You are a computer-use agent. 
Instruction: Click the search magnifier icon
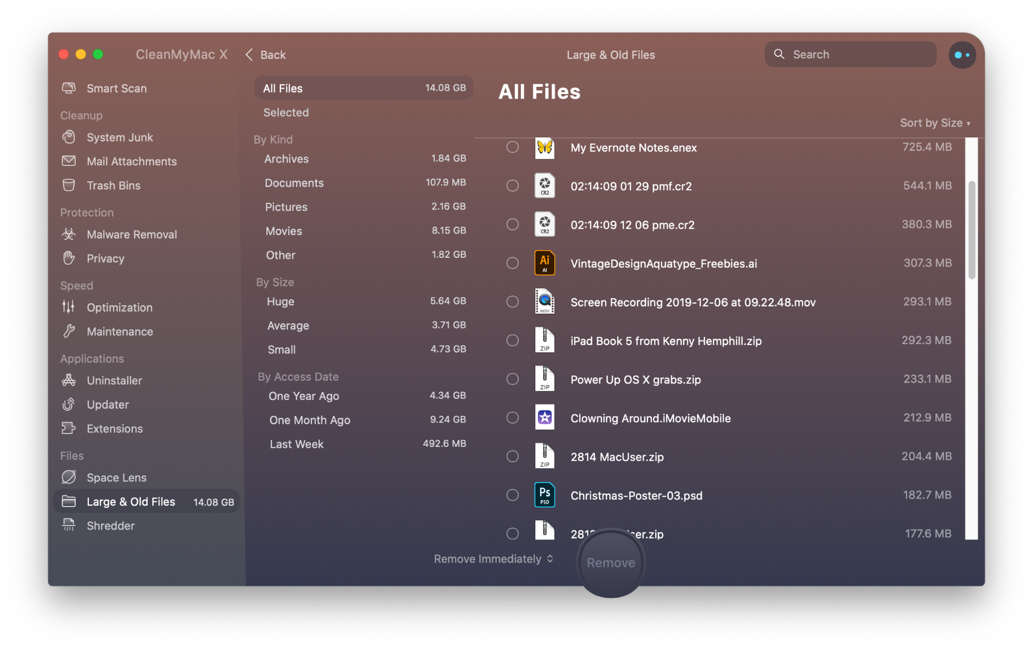click(779, 54)
